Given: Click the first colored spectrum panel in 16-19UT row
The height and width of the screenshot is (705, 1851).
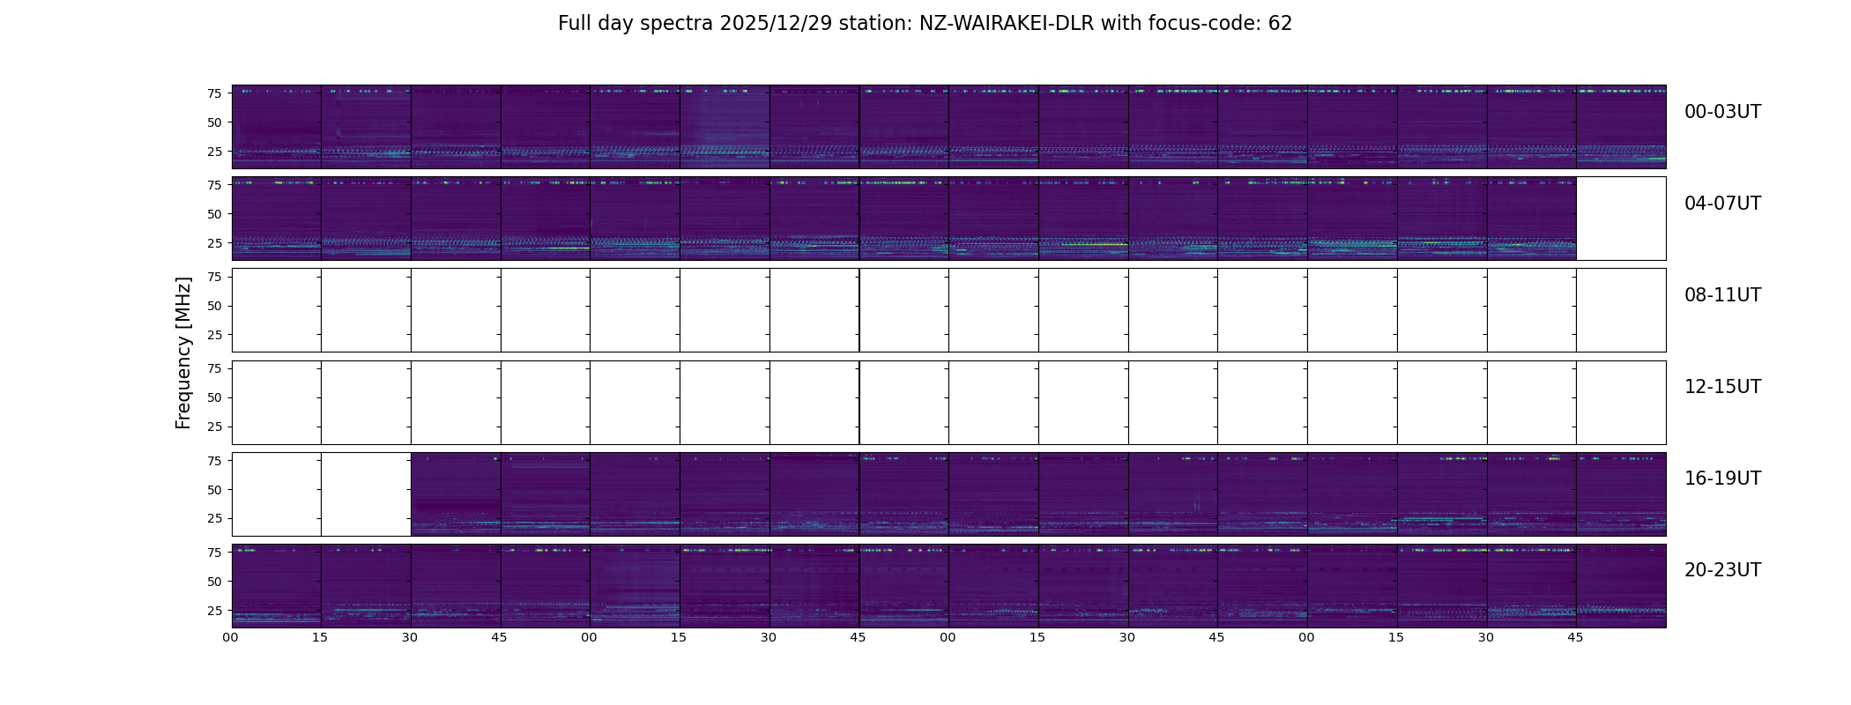Looking at the screenshot, I should 456,493.
